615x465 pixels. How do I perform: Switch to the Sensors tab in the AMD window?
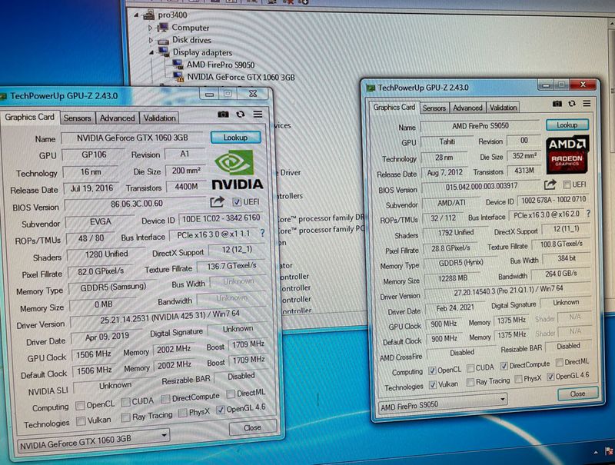434,108
